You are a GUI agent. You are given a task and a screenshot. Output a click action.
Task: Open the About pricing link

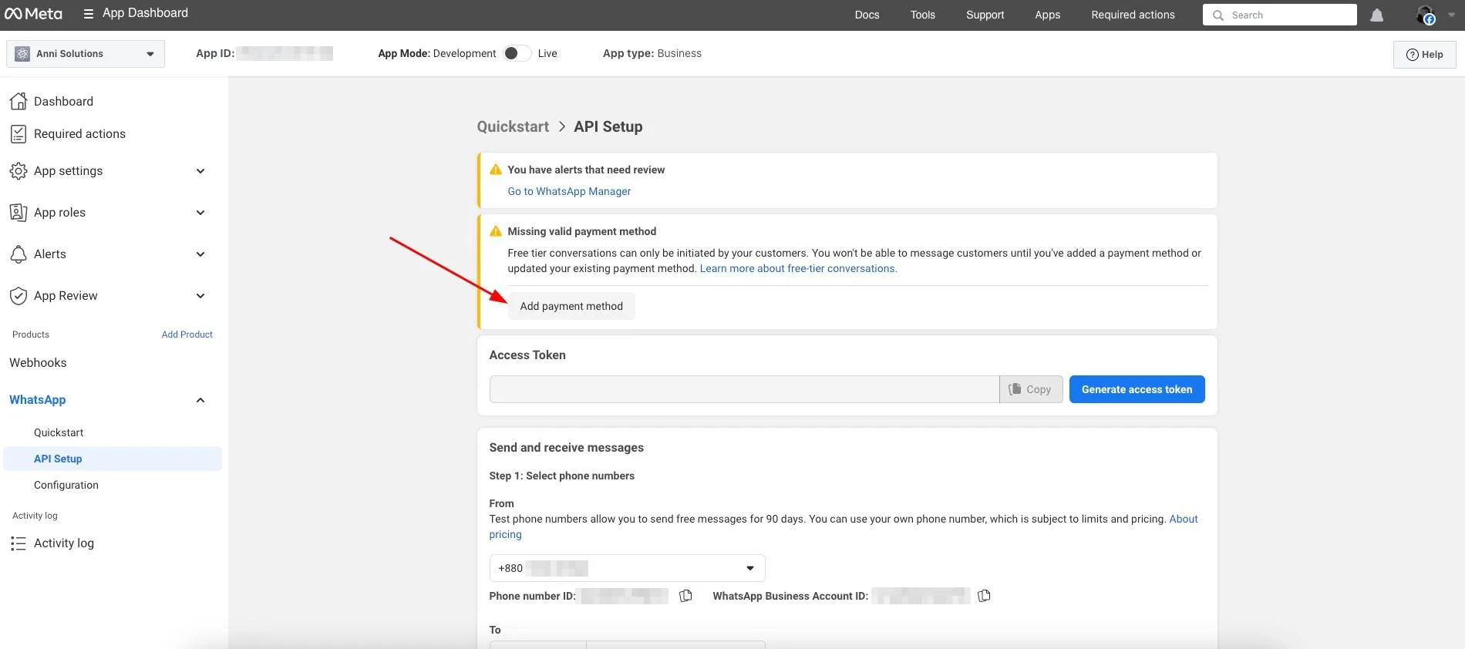1184,519
